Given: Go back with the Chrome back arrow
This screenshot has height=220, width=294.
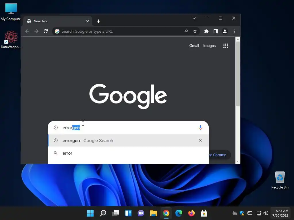Looking at the screenshot, I should 27,31.
